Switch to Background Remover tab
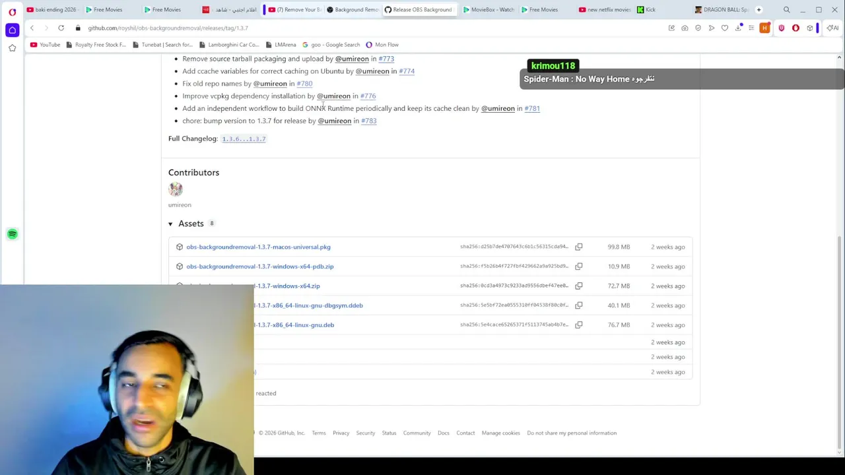Image resolution: width=845 pixels, height=475 pixels. pos(353,10)
